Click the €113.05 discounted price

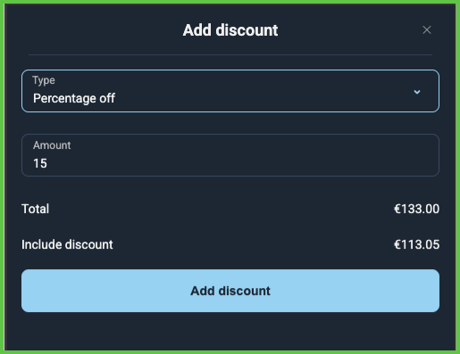[x=416, y=244]
